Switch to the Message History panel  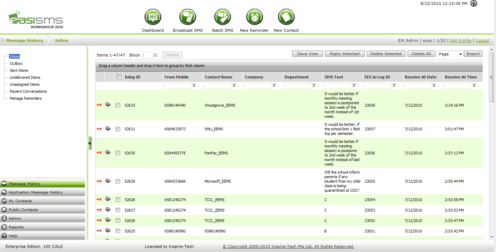pos(42,183)
